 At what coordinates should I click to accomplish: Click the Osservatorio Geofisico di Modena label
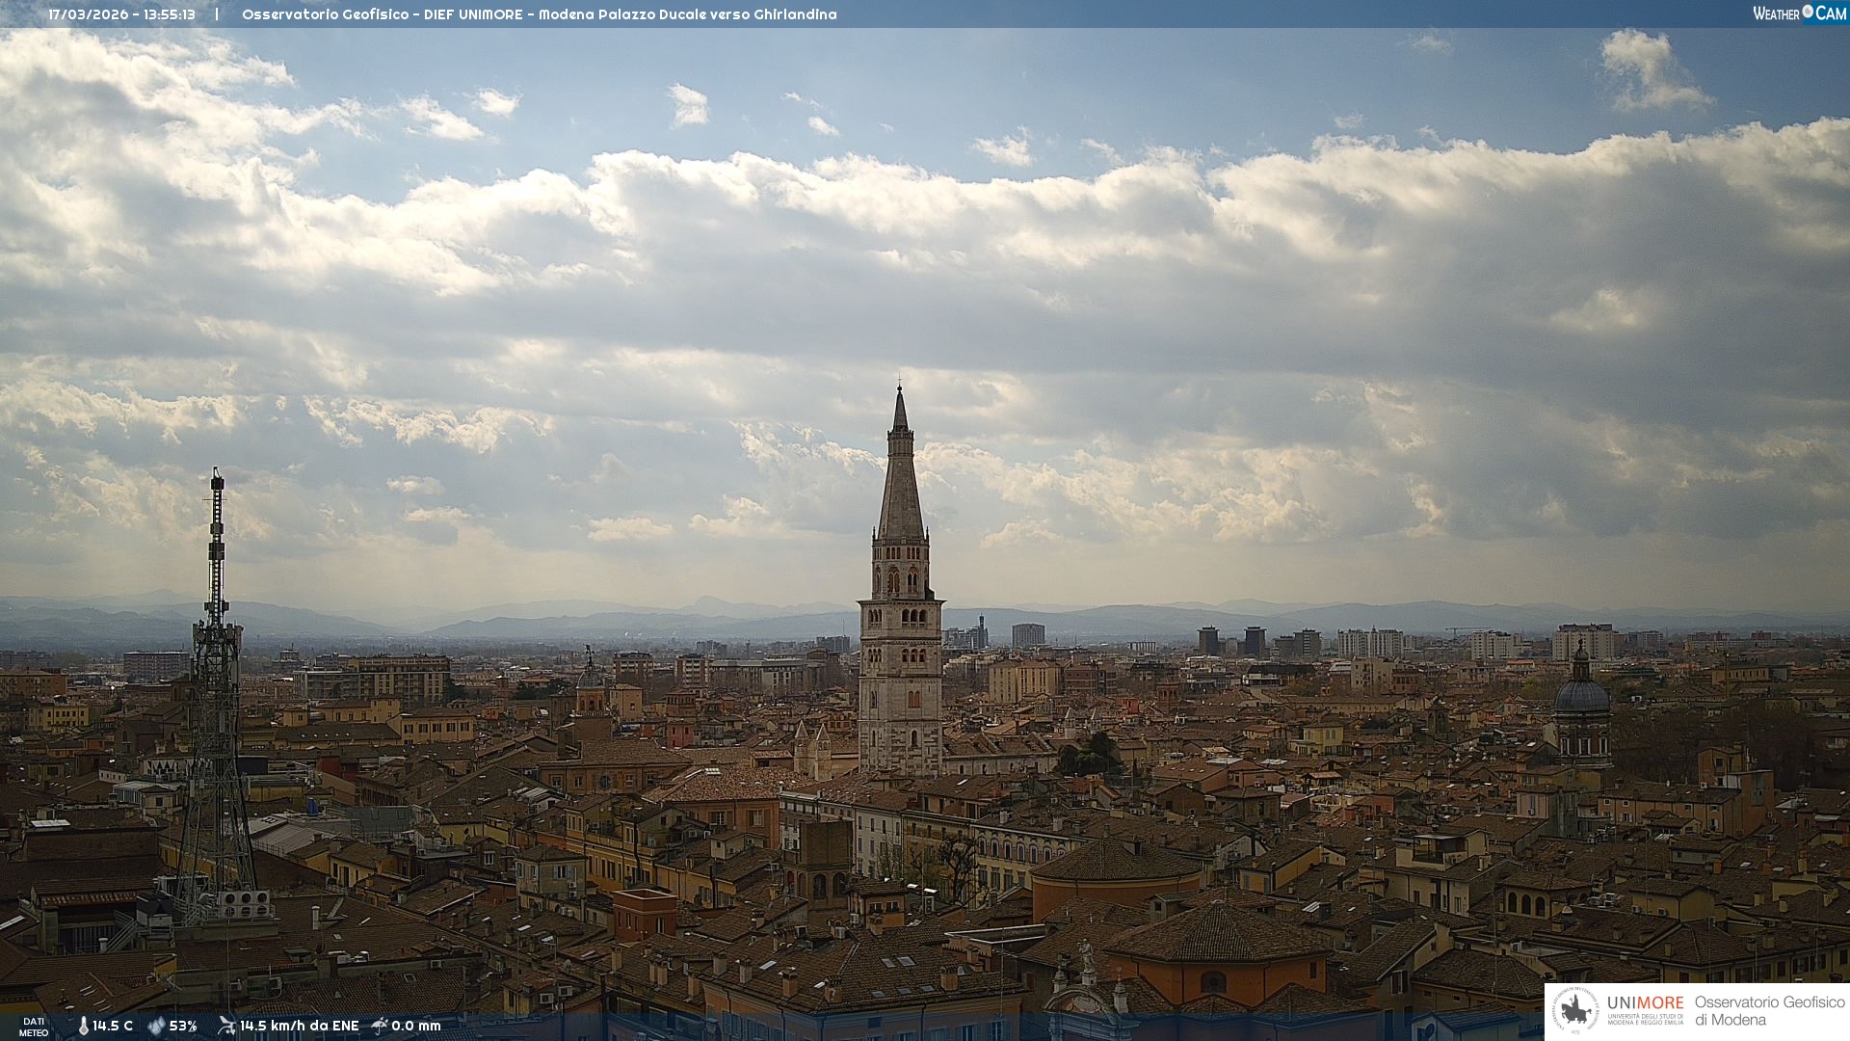[x=1769, y=1011]
